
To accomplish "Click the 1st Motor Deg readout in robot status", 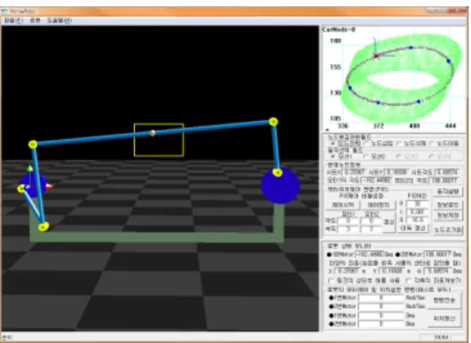I will (x=370, y=254).
